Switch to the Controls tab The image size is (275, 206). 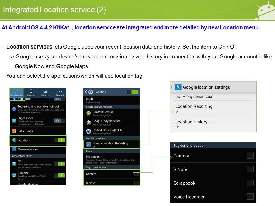[45, 93]
